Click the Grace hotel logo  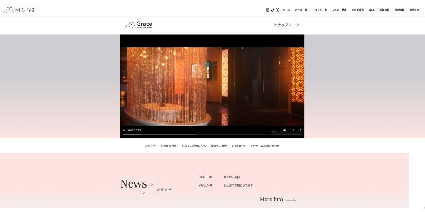(x=139, y=25)
